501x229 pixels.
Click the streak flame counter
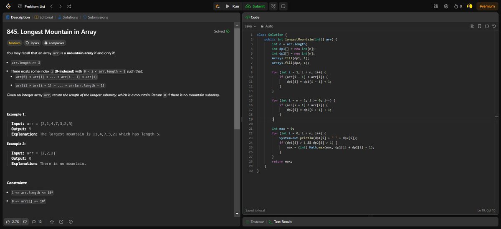tap(458, 6)
